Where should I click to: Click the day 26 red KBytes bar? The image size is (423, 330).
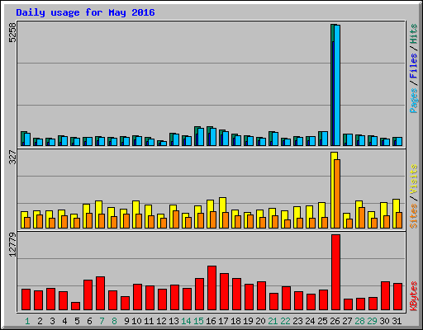[335, 272]
